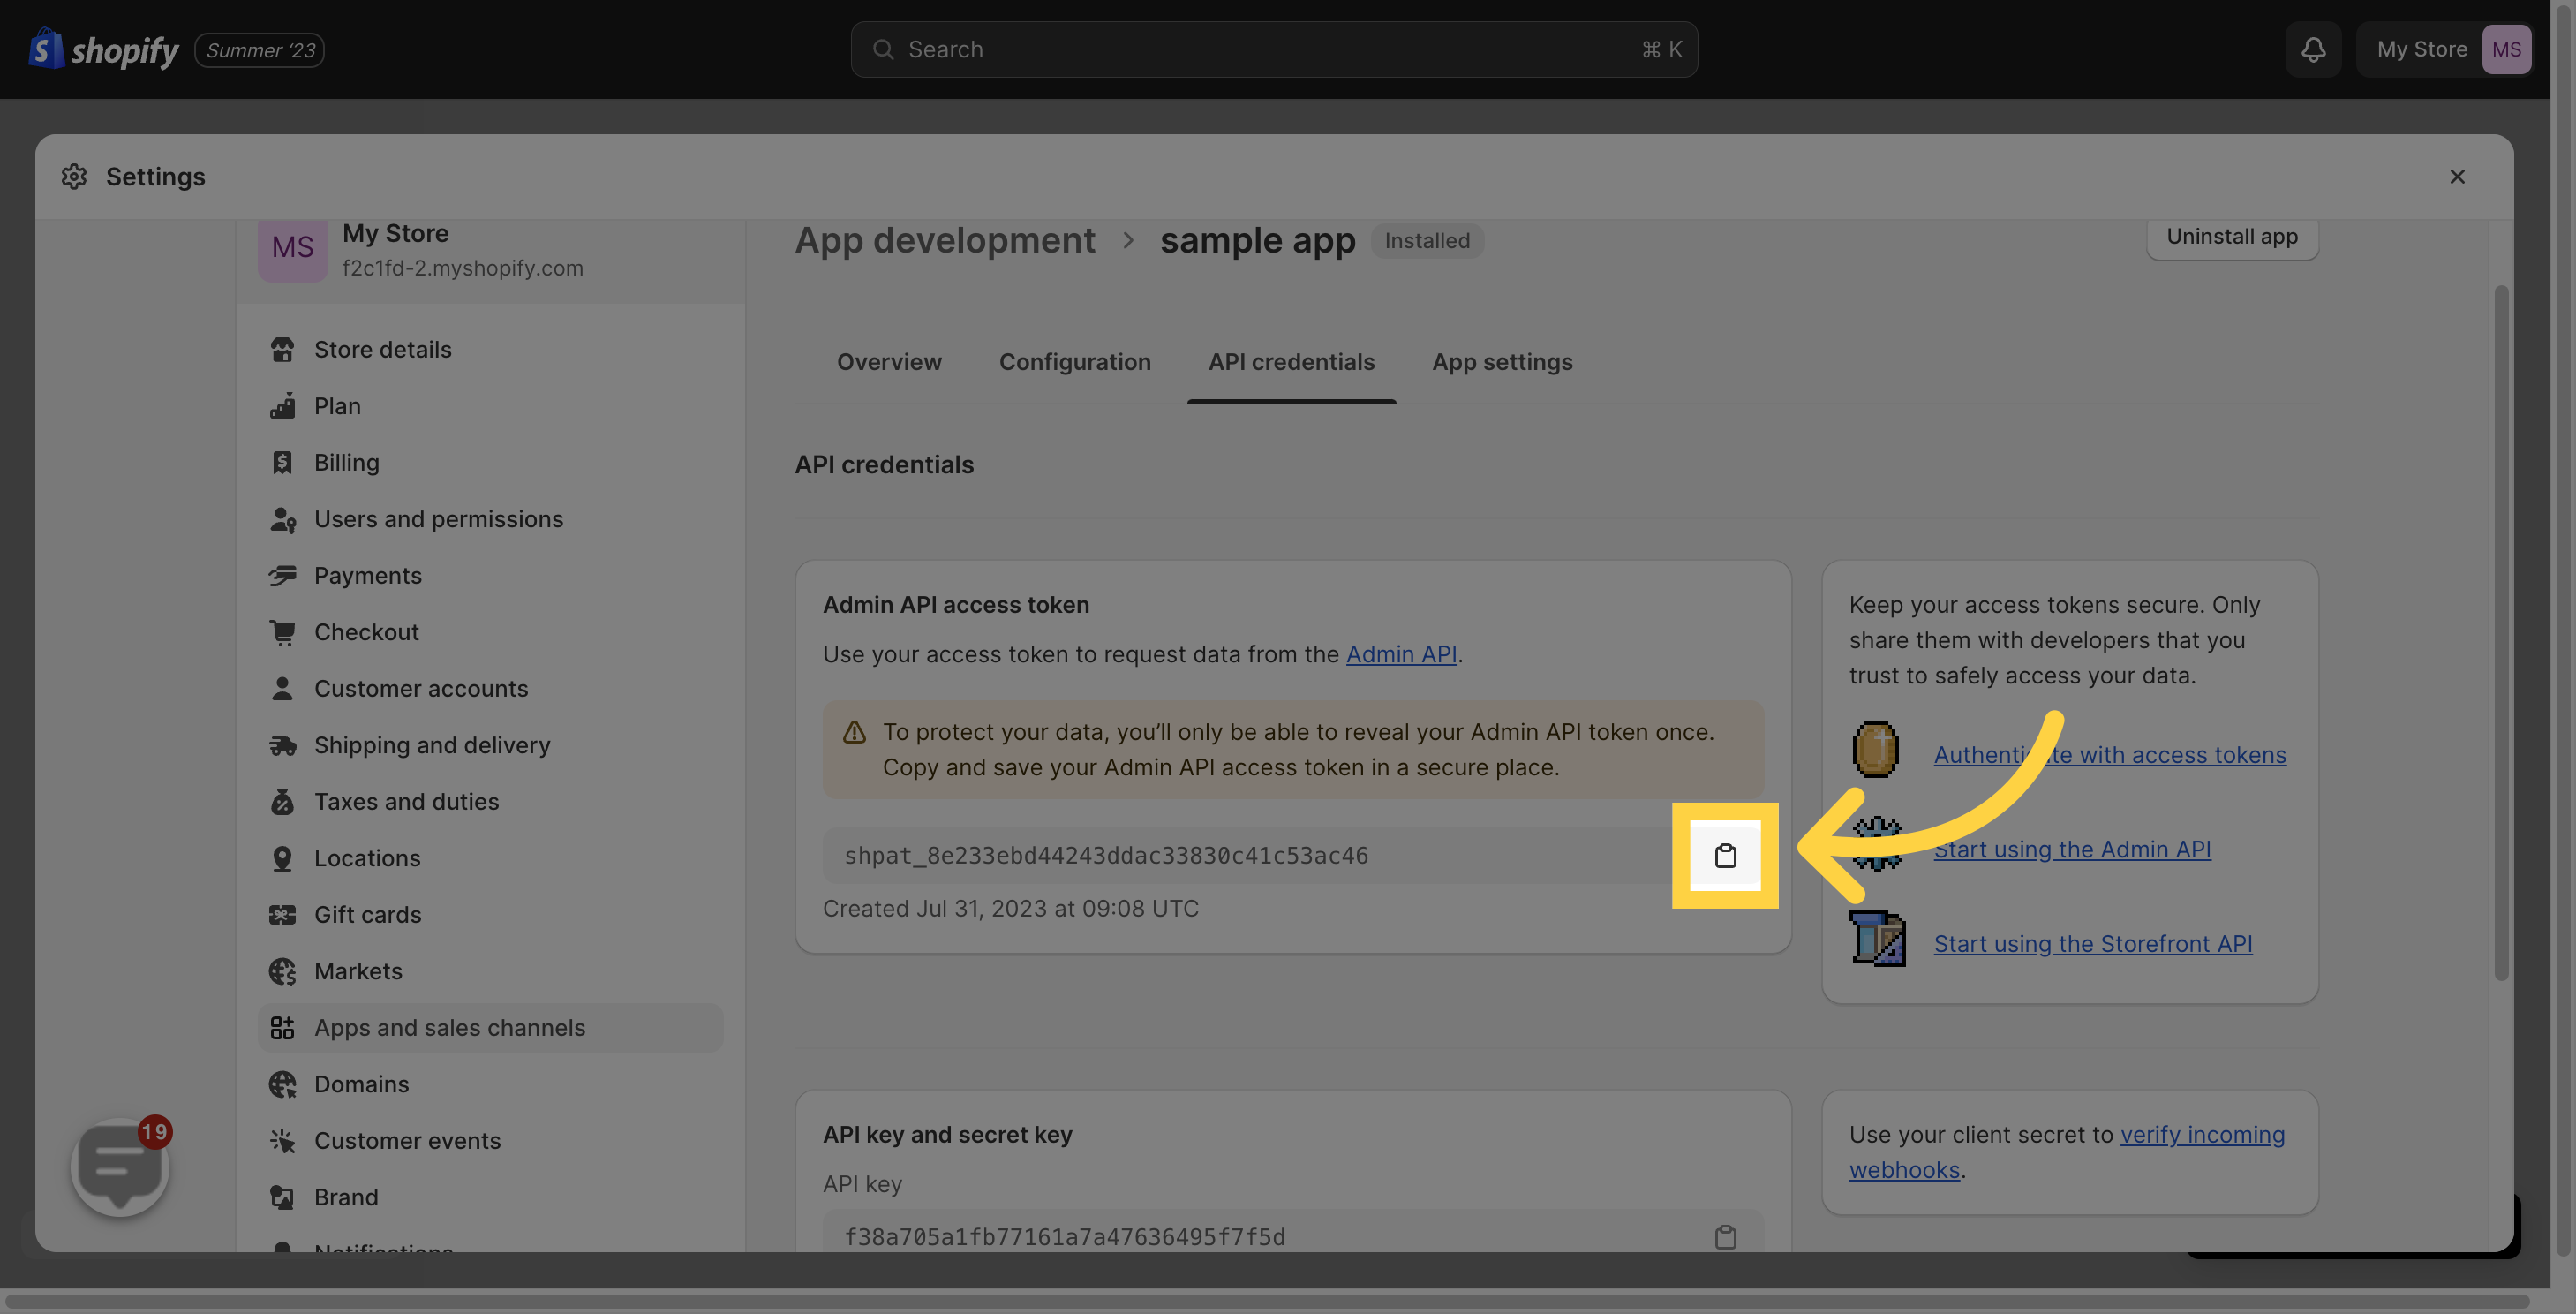Click the copy icon for API key
The width and height of the screenshot is (2576, 1314).
(1723, 1237)
